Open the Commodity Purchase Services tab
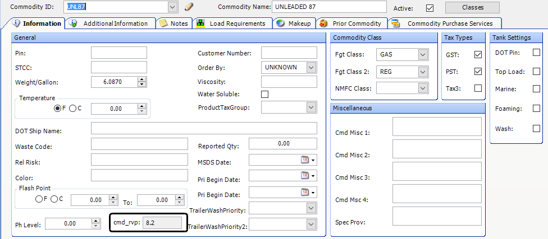The height and width of the screenshot is (239, 548). click(x=445, y=24)
